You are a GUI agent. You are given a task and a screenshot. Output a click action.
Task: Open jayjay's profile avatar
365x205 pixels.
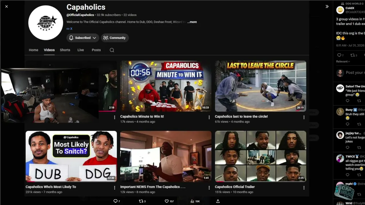(340, 135)
